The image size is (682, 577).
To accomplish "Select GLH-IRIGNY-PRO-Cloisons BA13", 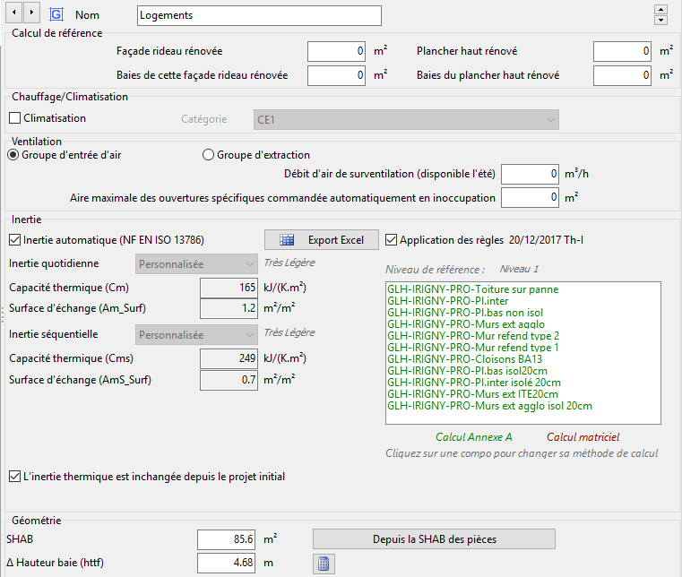I will (464, 359).
